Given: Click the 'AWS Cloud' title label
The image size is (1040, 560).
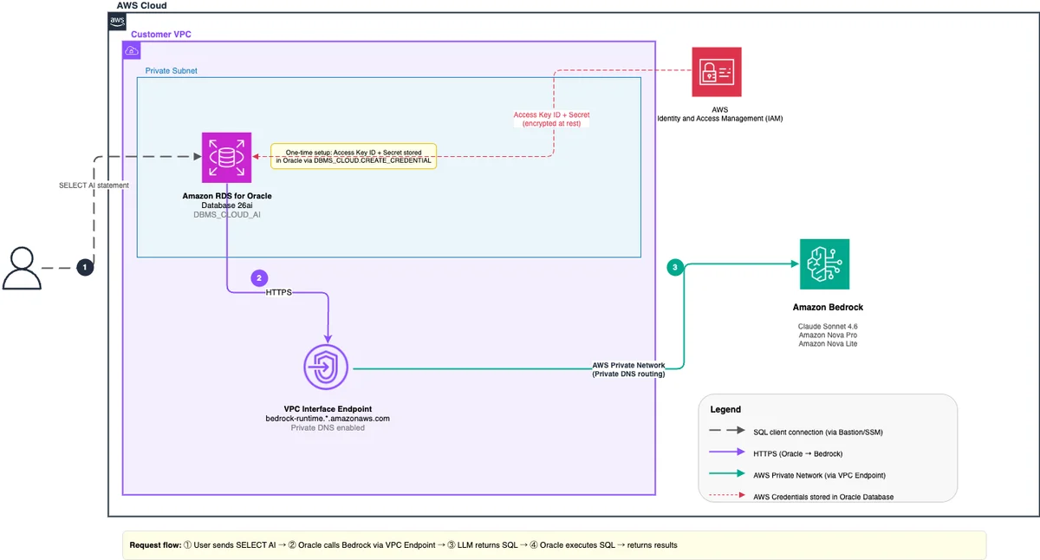Looking at the screenshot, I should point(141,5).
